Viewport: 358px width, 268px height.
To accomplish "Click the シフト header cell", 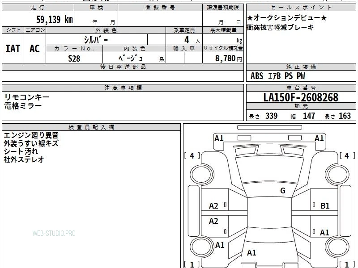I will click(x=13, y=30).
